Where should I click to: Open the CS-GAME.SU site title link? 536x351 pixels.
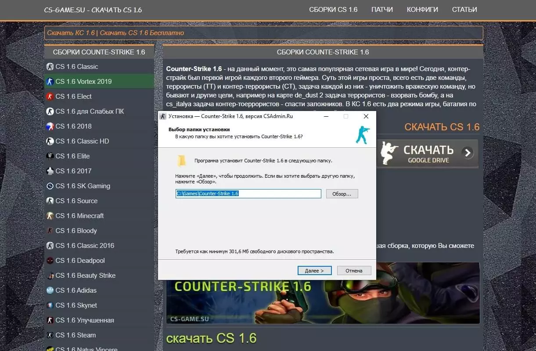(93, 10)
